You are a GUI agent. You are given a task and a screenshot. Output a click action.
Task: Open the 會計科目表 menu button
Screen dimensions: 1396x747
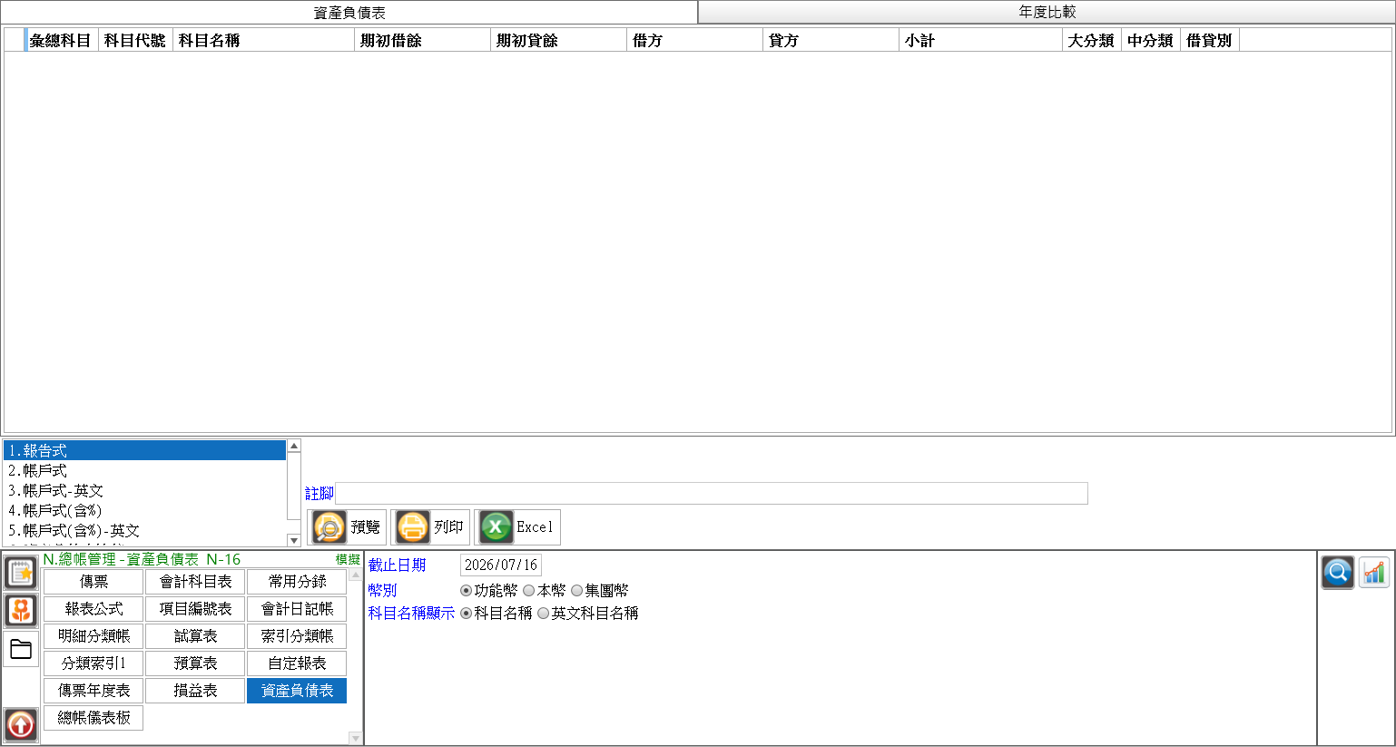[195, 582]
